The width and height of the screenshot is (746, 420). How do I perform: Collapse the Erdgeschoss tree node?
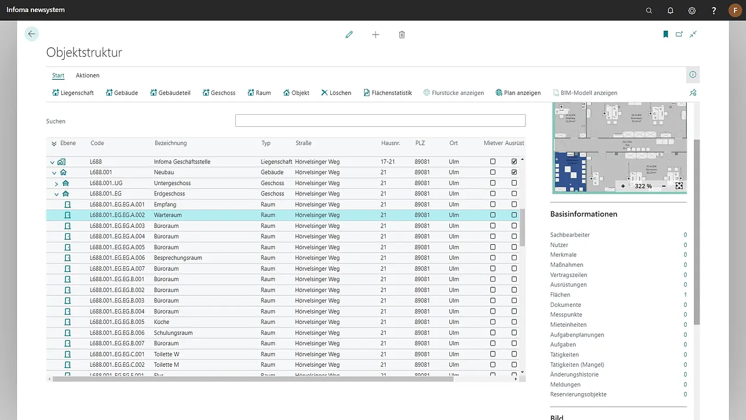(x=56, y=194)
